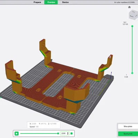Click the middle of horizontal move slider track
The width and height of the screenshot is (138, 138).
(39, 134)
